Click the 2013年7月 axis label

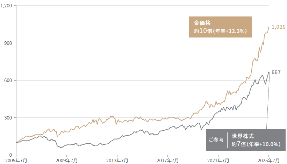[117, 160]
